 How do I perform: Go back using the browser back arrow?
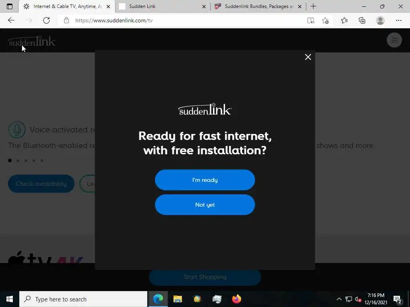pos(11,20)
